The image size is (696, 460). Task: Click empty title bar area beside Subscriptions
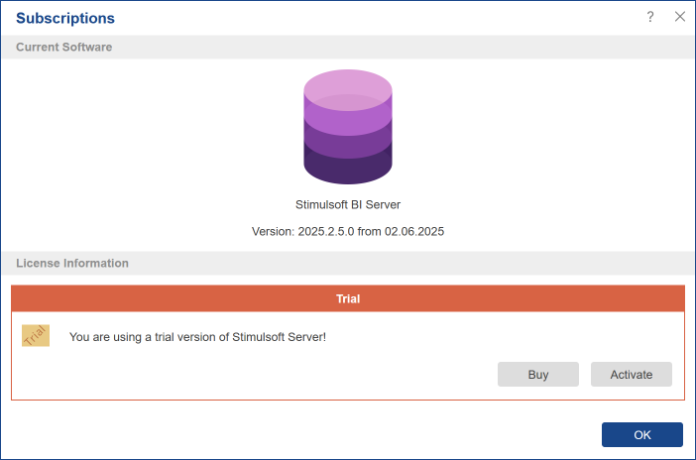click(x=377, y=18)
